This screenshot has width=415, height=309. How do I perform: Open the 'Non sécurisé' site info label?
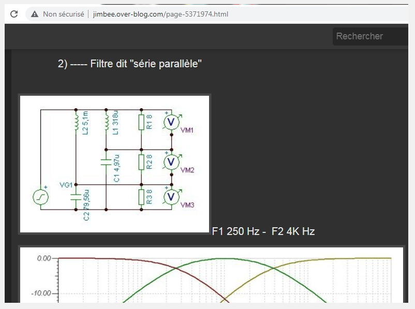(x=64, y=14)
